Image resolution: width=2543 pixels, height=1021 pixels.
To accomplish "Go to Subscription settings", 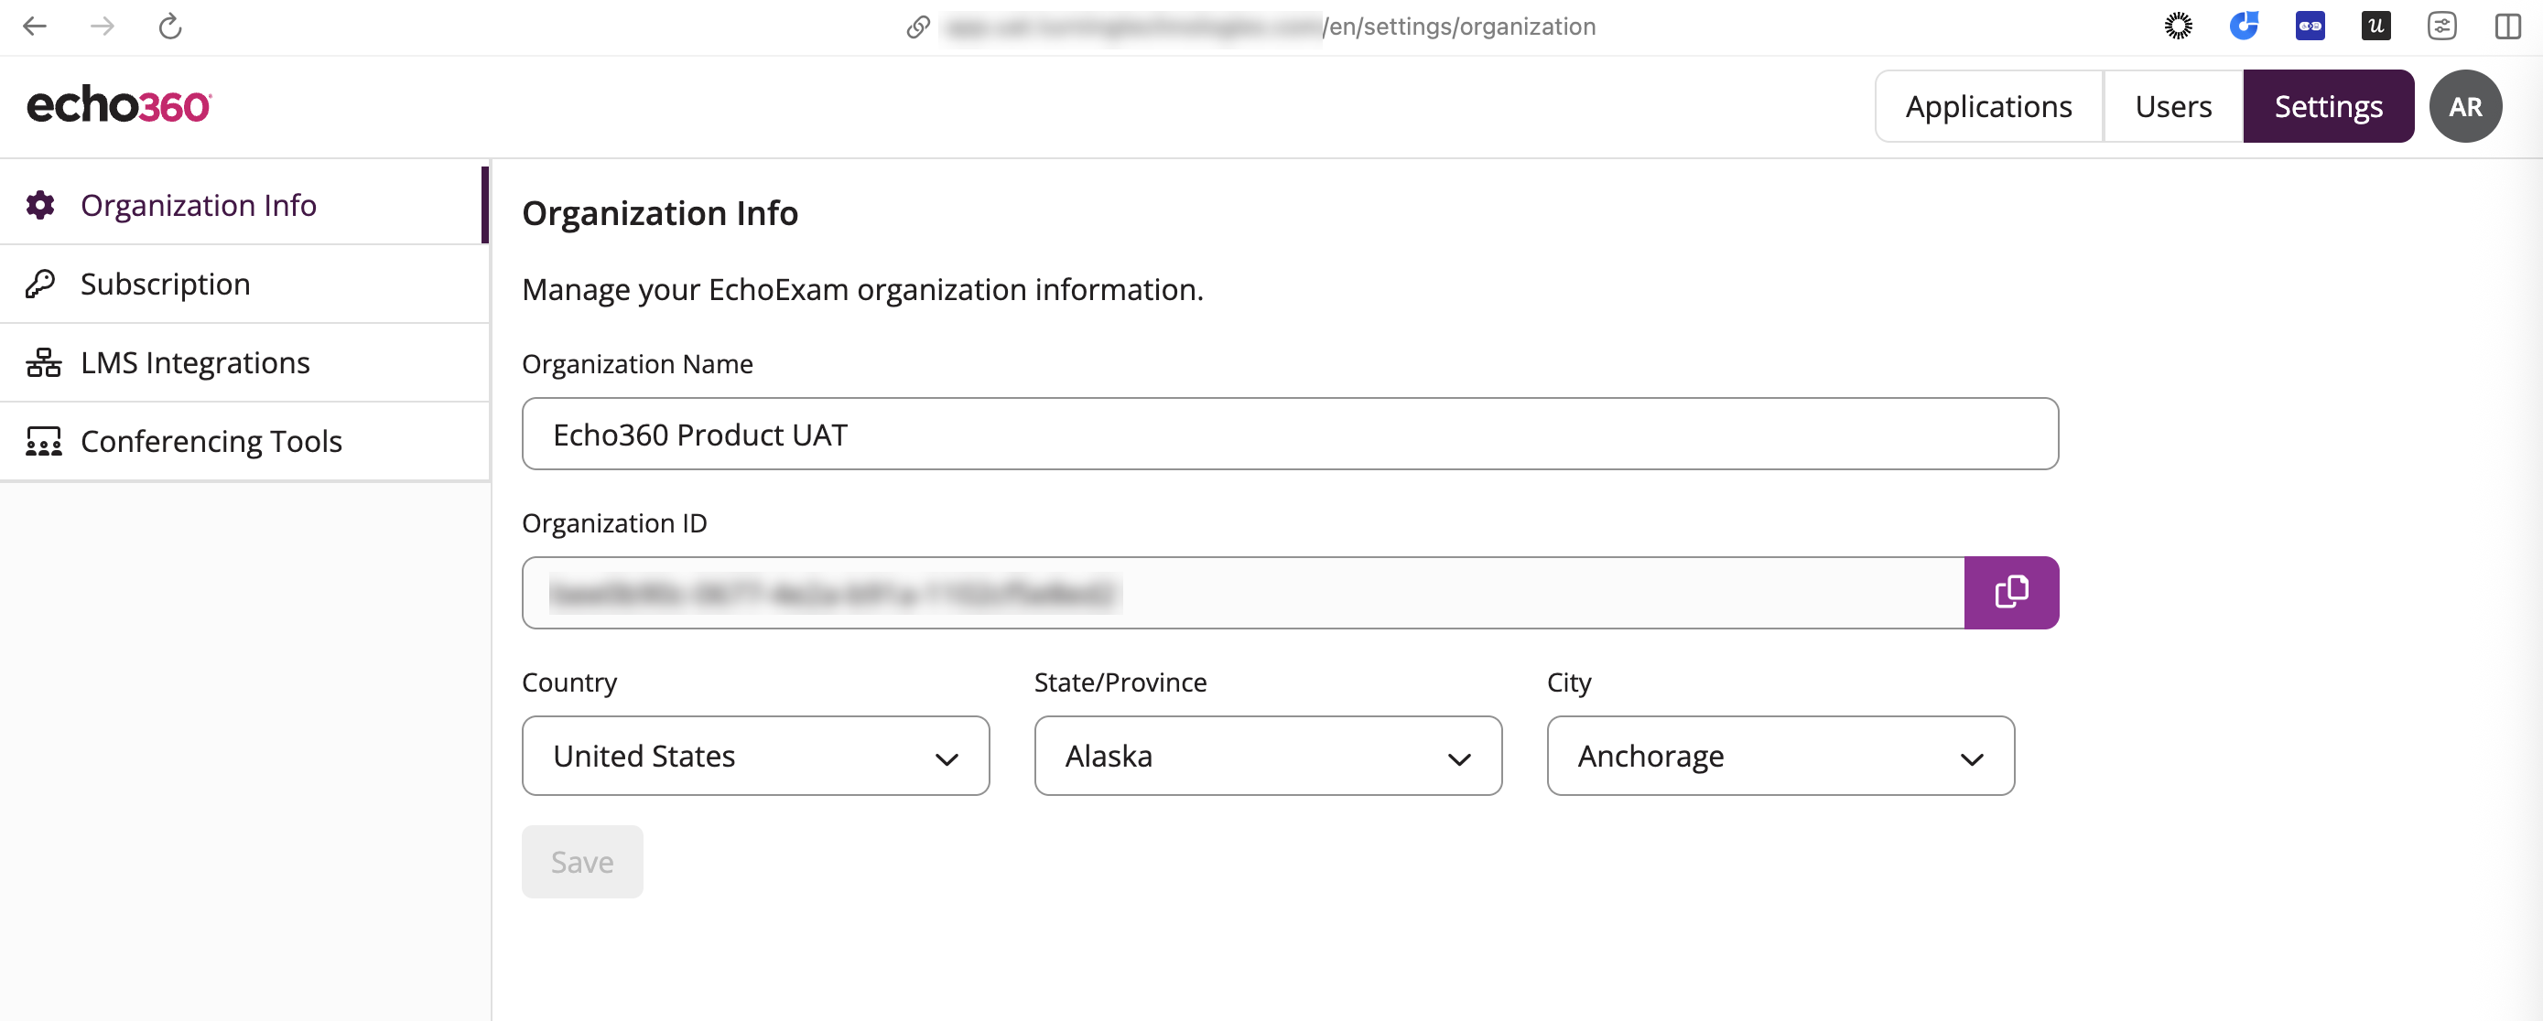I will point(243,285).
